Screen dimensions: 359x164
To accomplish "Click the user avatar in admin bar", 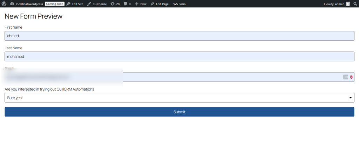I will pyautogui.click(x=348, y=4).
